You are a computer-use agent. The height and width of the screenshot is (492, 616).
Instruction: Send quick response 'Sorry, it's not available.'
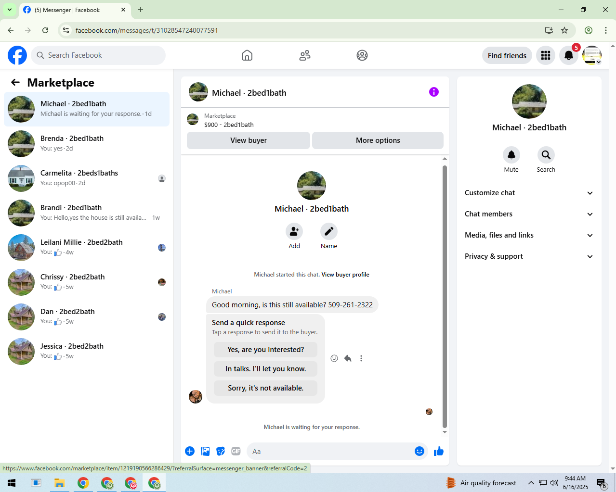[266, 388]
